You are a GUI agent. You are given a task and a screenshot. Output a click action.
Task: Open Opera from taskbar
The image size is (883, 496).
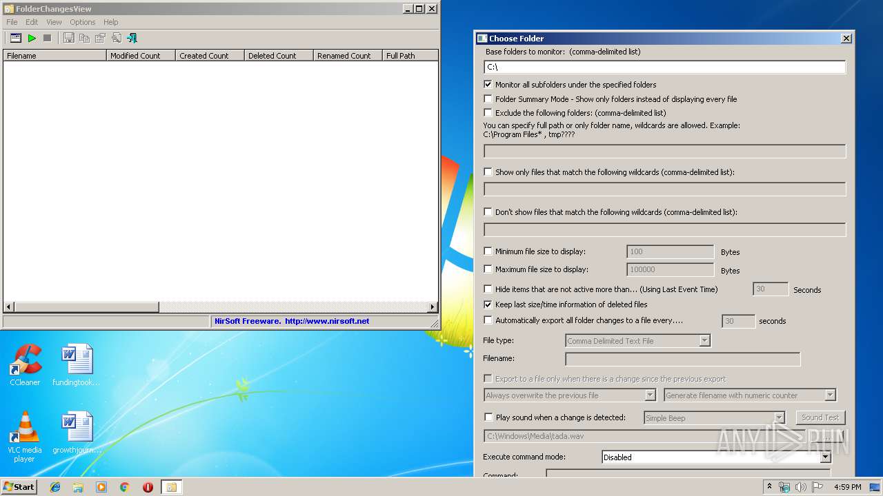tap(148, 487)
